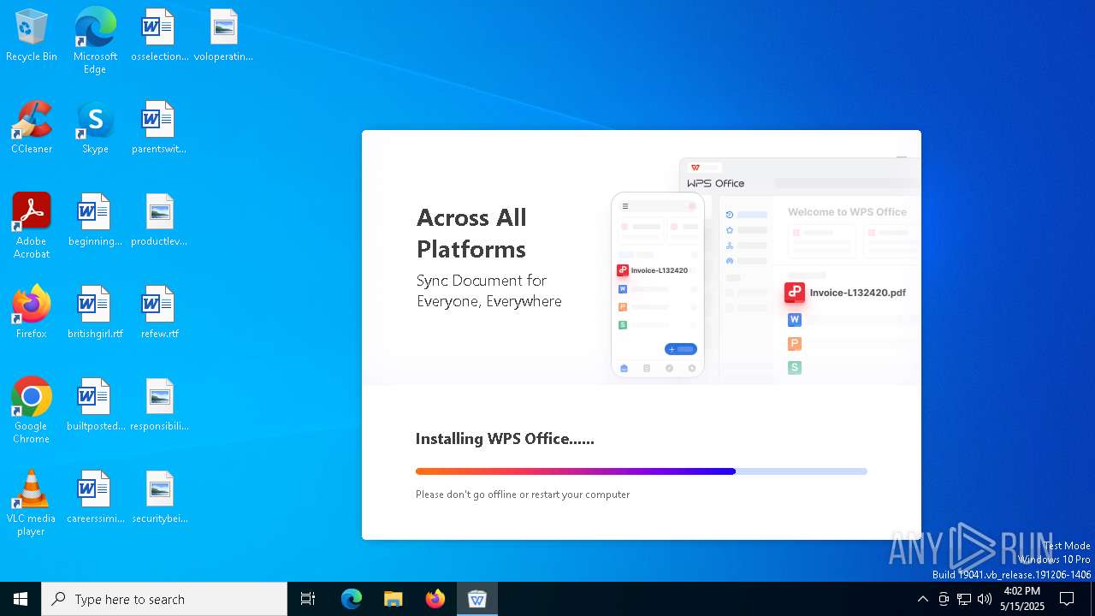Click the phone mockup preview illustration
Image resolution: width=1095 pixels, height=616 pixels.
point(658,285)
